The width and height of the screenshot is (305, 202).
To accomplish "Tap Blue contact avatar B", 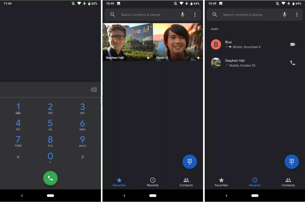I will pyautogui.click(x=216, y=44).
